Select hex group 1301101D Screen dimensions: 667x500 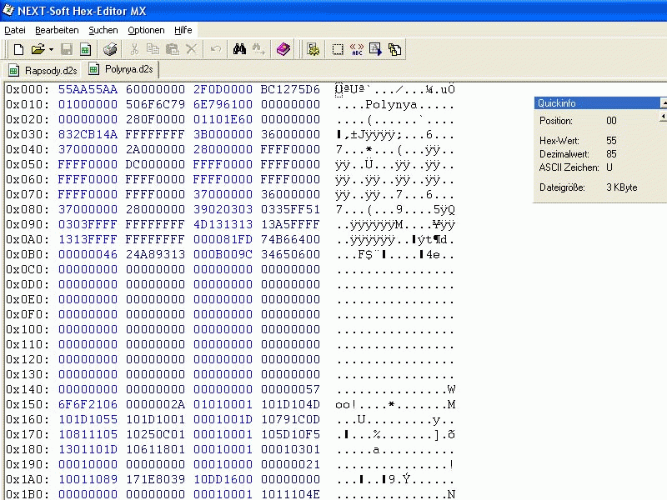tap(88, 449)
